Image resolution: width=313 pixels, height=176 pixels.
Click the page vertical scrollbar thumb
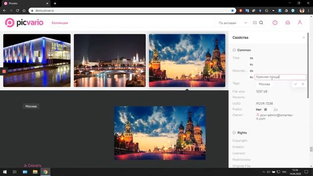point(311,149)
